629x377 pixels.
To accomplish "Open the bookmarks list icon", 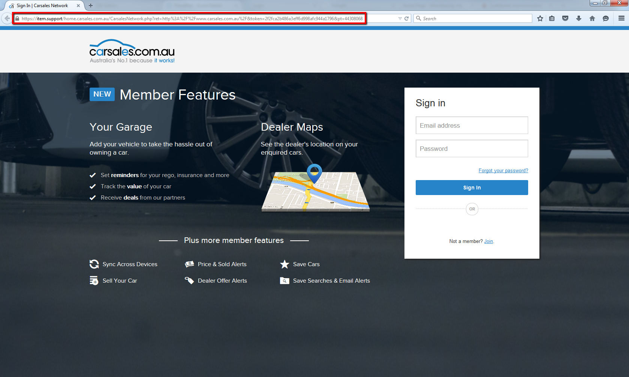I will coord(552,18).
